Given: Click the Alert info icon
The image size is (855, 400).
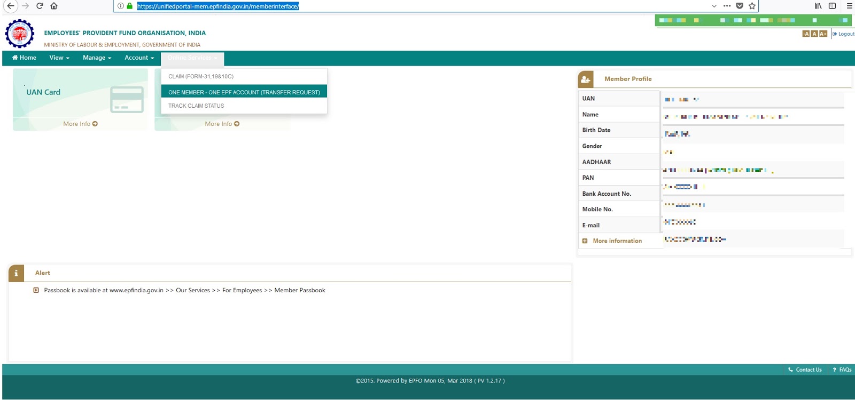Looking at the screenshot, I should tap(16, 273).
